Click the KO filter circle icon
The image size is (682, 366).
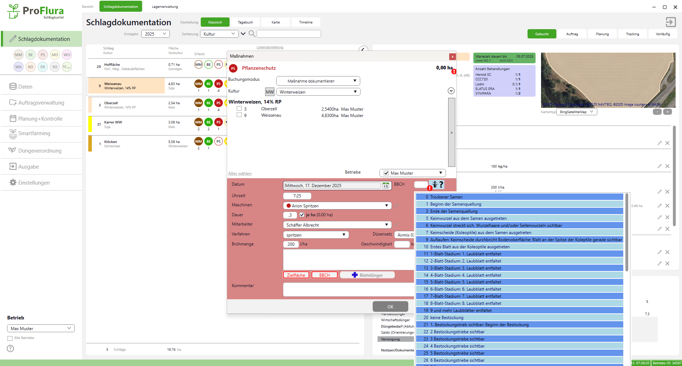[x=31, y=67]
